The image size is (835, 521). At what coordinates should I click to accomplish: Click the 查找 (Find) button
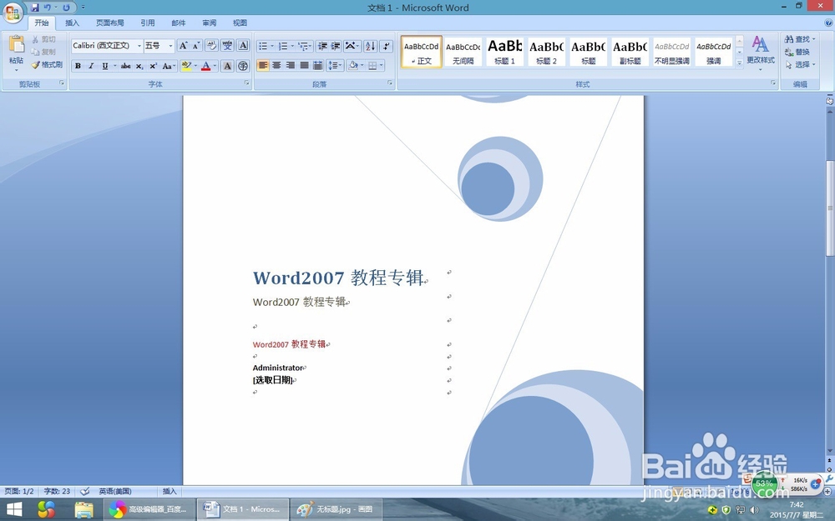click(800, 39)
